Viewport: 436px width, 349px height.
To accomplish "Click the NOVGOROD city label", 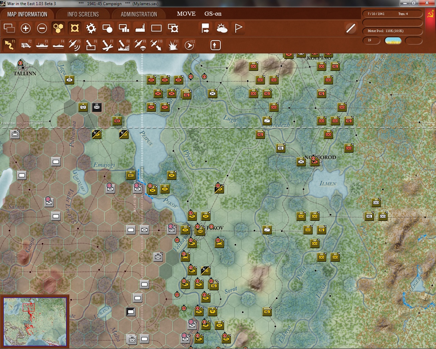I will tap(320, 157).
